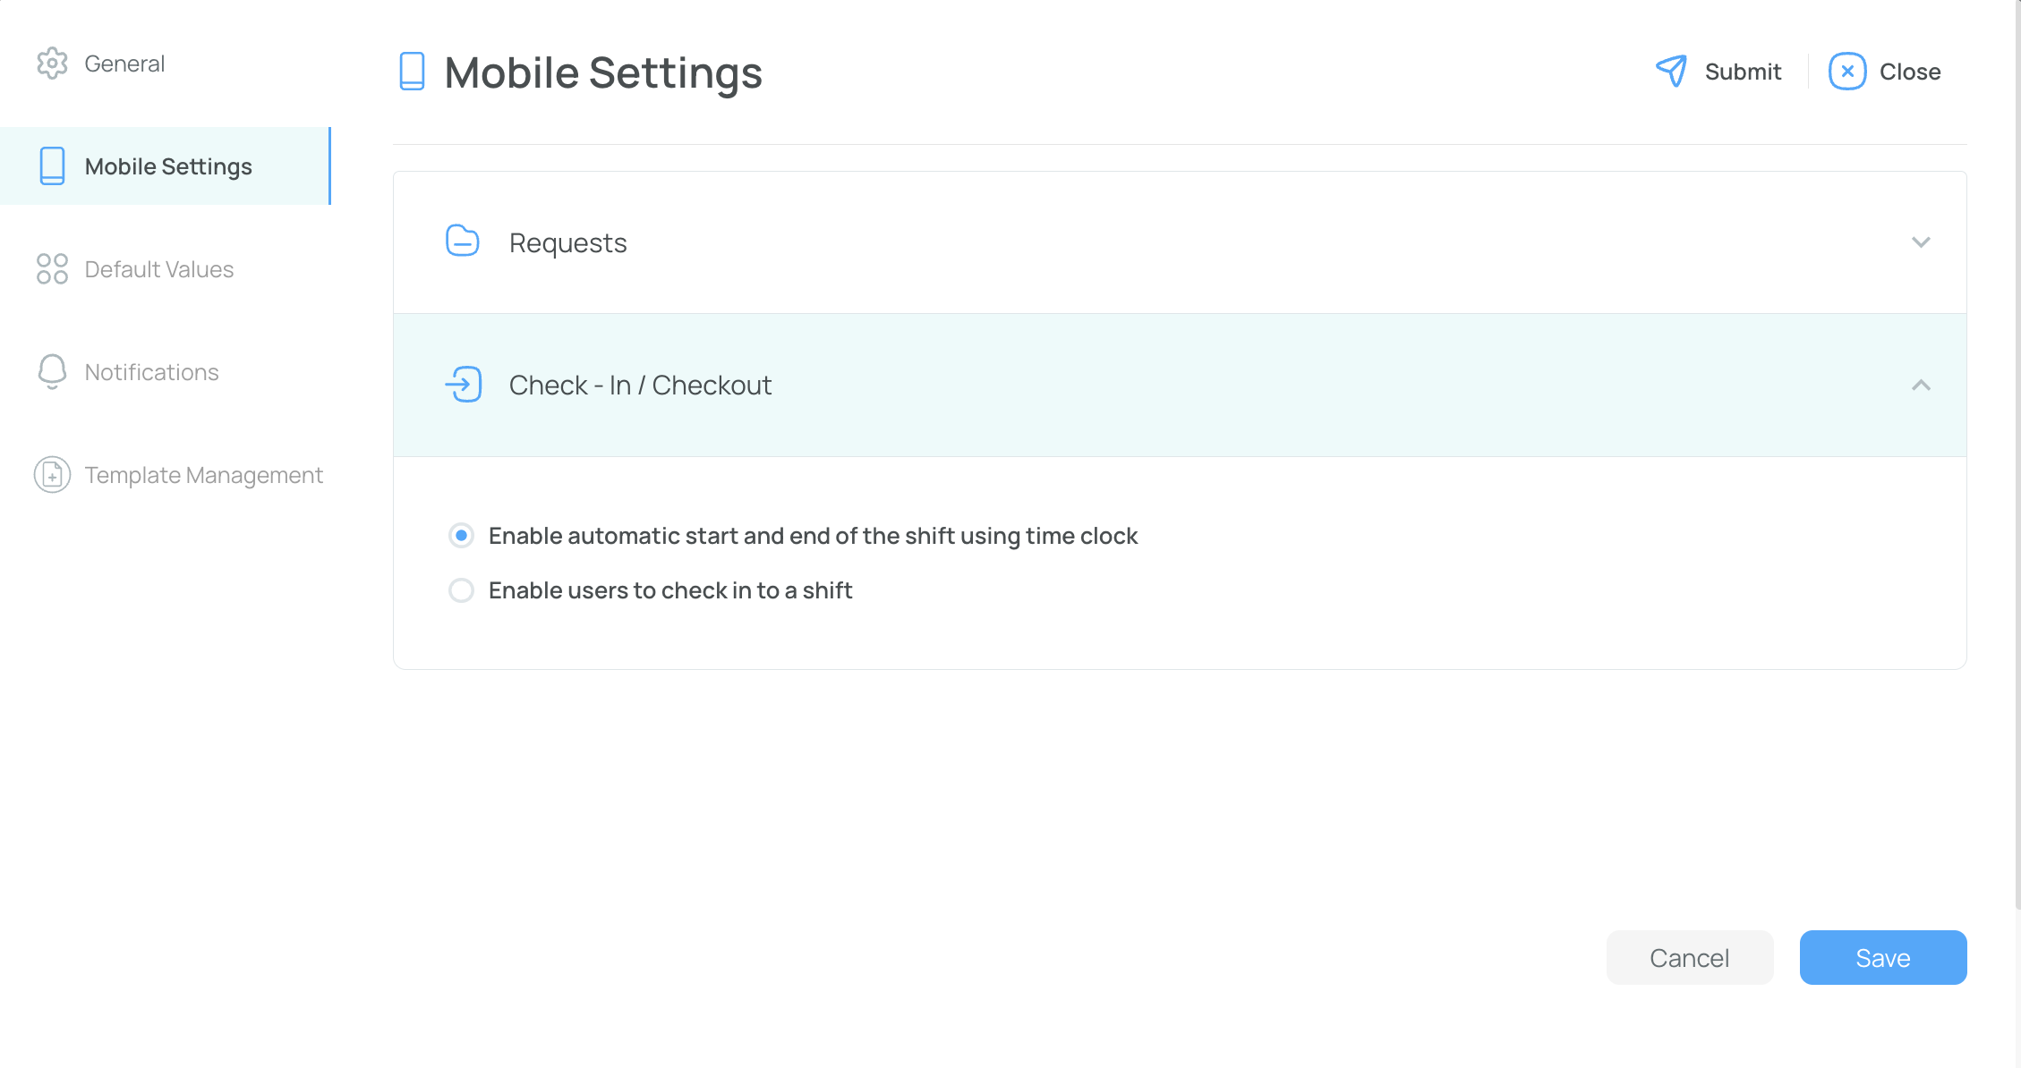Click the Submit paper plane icon
2021x1068 pixels.
pos(1671,71)
